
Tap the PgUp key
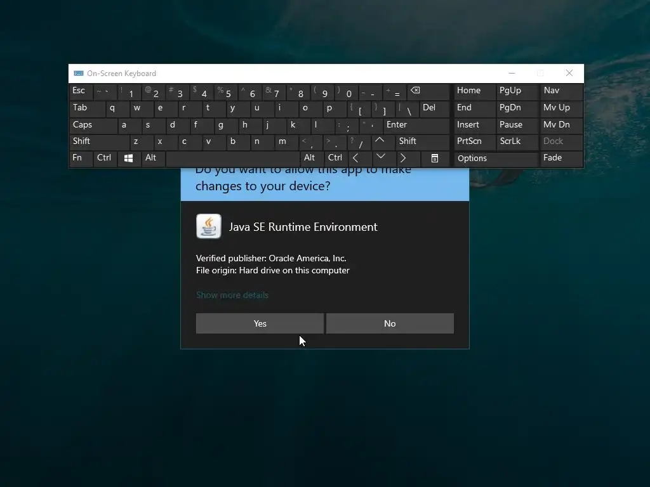click(x=518, y=91)
